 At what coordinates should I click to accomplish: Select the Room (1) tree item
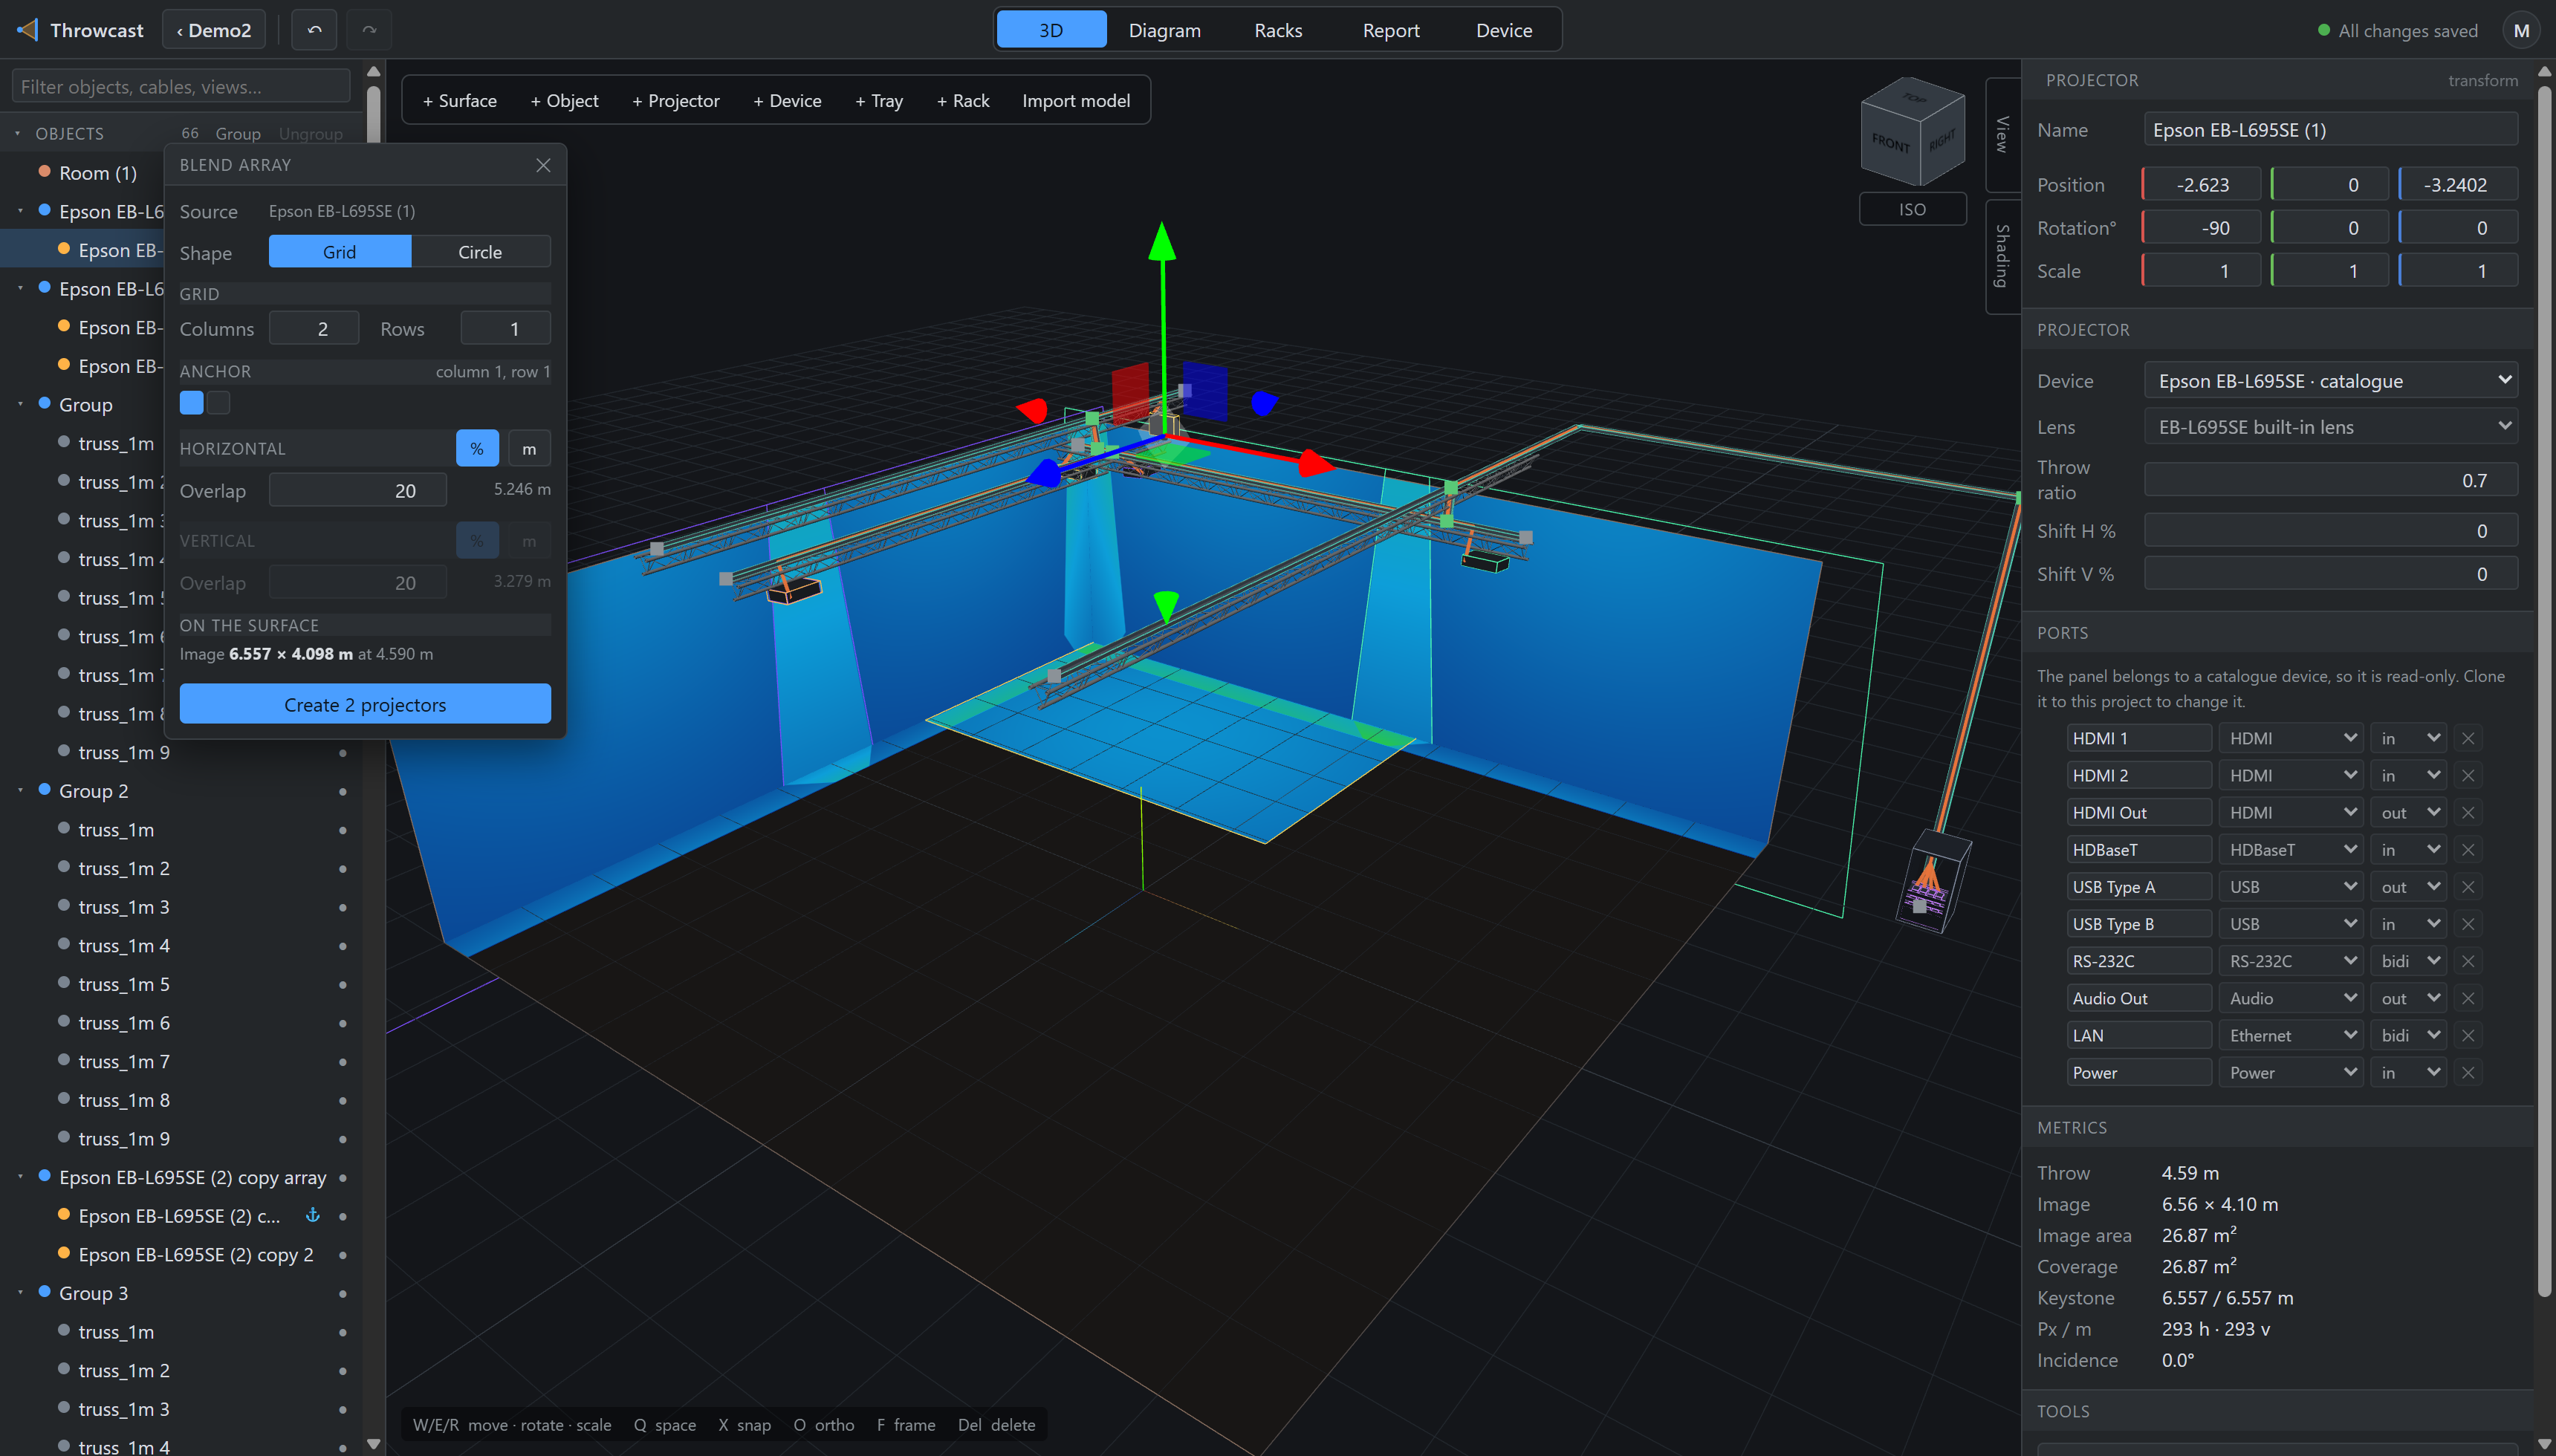tap(98, 173)
